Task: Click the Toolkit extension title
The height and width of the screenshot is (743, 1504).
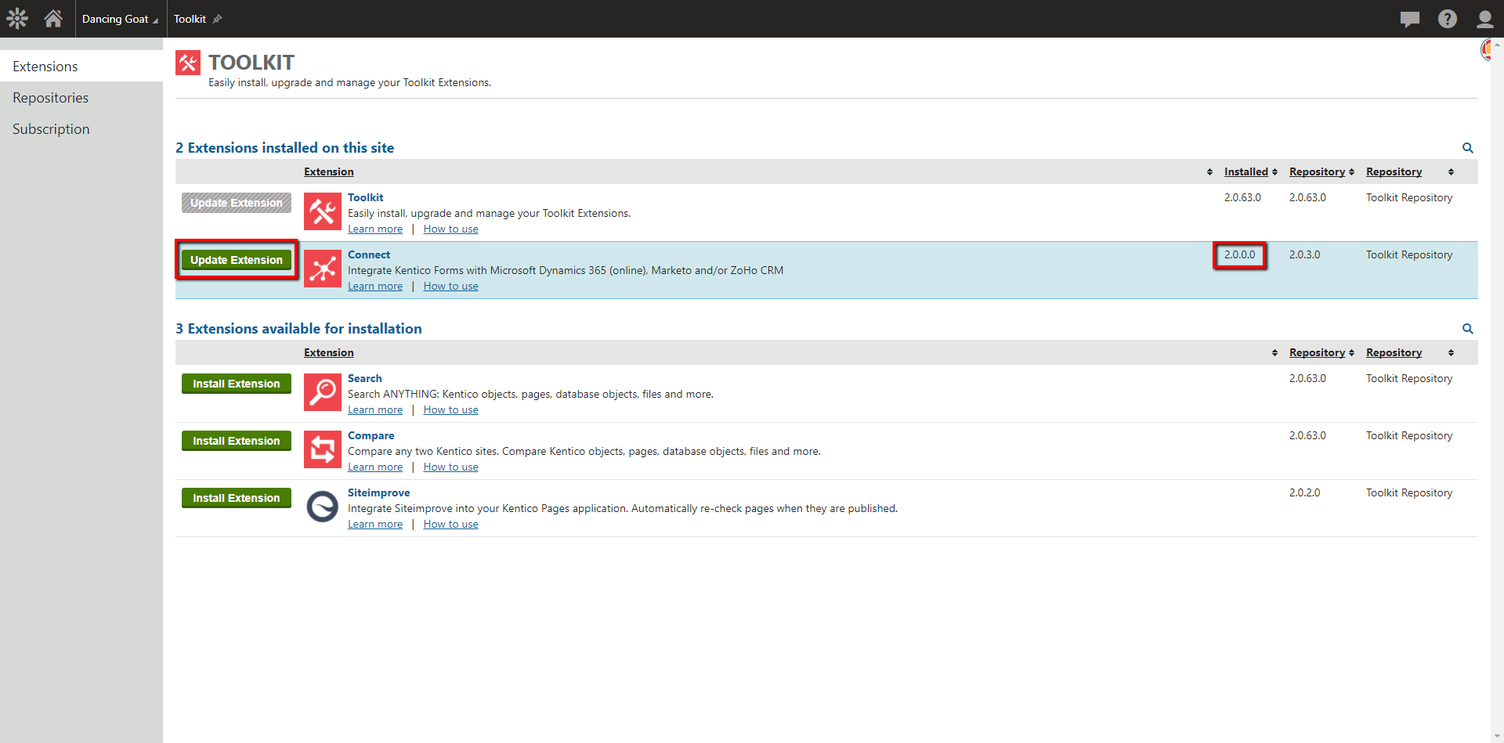Action: pos(366,197)
